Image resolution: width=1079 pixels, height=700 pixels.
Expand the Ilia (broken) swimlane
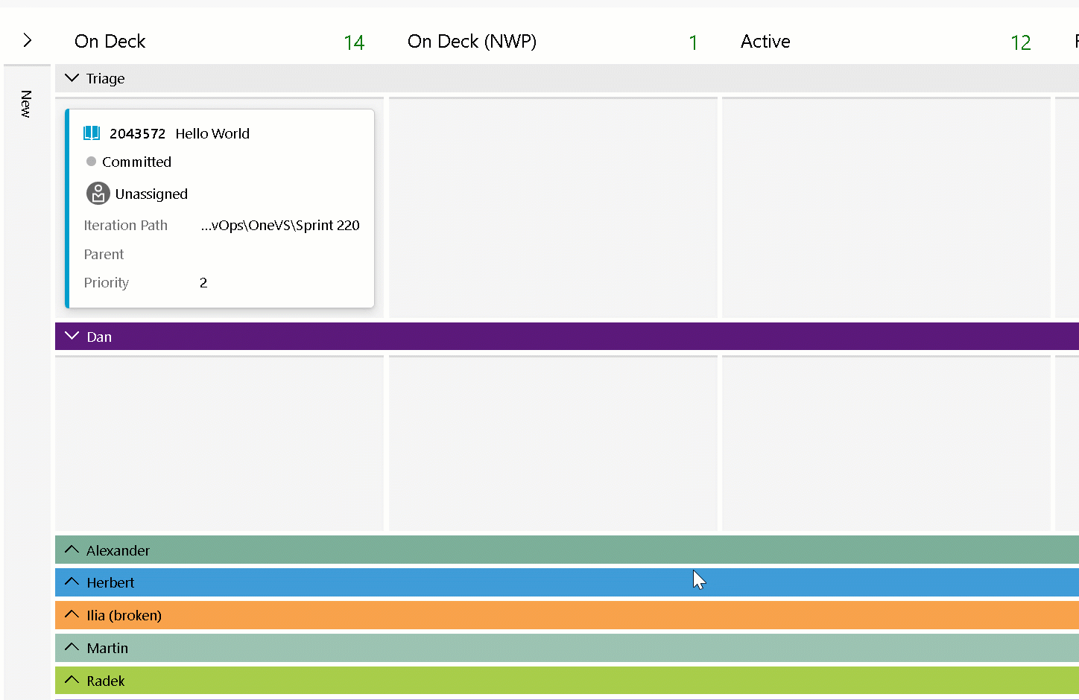point(72,615)
